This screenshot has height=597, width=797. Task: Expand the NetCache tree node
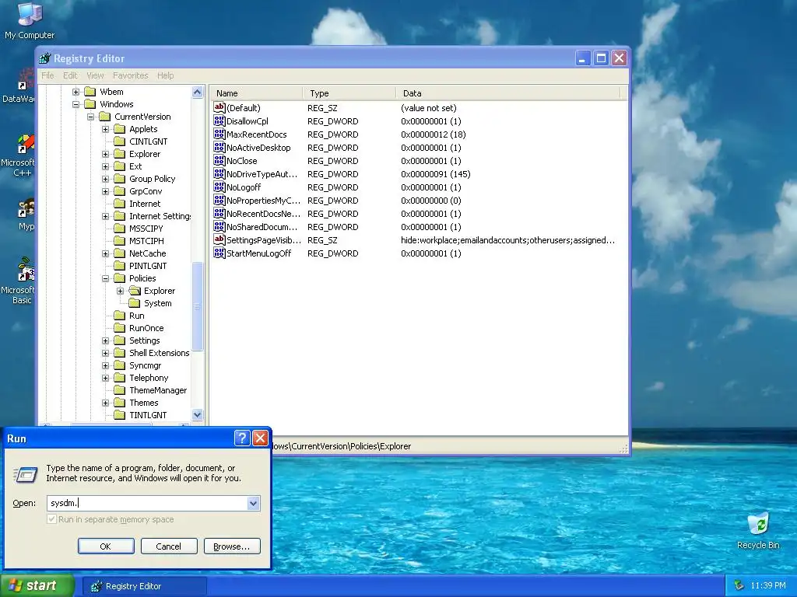point(105,253)
